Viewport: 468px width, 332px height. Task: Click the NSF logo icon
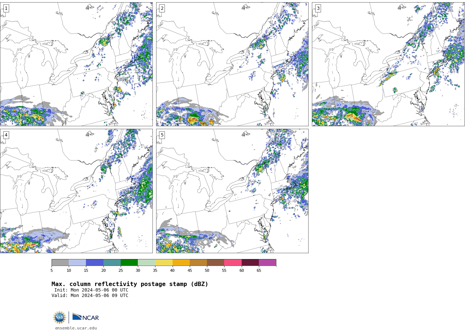pyautogui.click(x=60, y=317)
